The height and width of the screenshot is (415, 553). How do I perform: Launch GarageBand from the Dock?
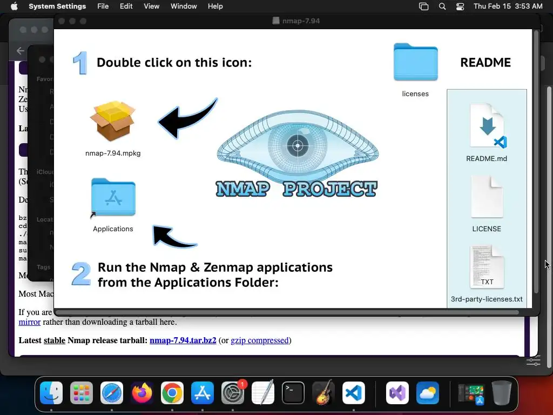click(x=323, y=393)
